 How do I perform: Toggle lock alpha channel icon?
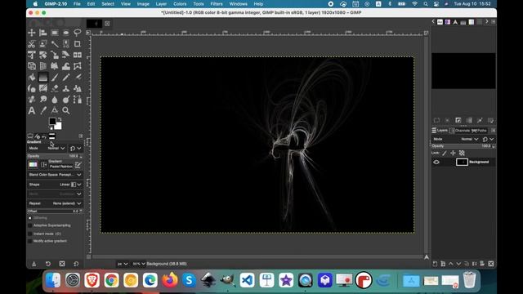click(x=462, y=153)
